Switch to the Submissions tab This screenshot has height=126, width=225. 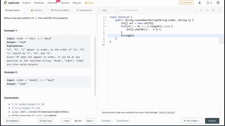pos(84,10)
